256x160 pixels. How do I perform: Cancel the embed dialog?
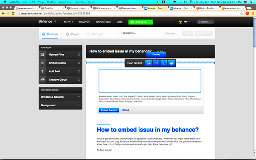pos(125,110)
